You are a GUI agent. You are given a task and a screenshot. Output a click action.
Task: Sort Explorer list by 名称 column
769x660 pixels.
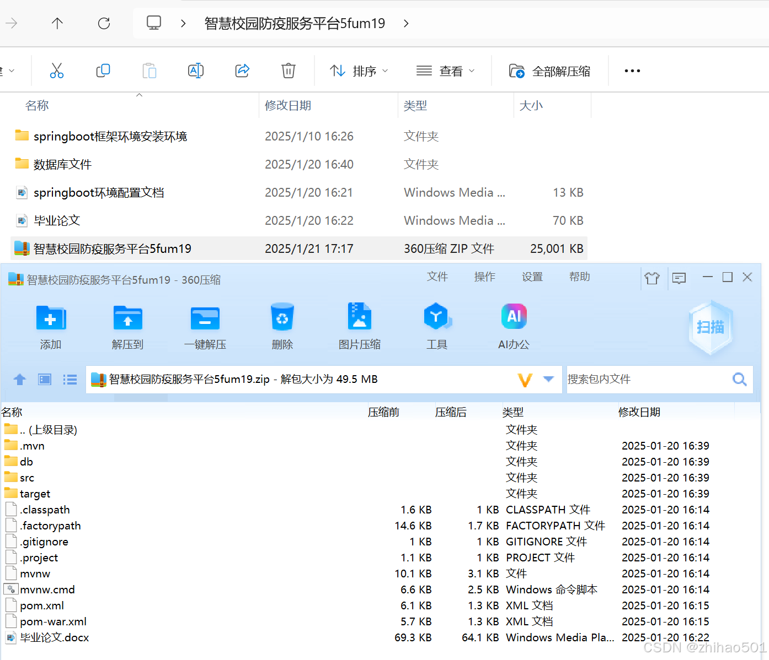point(37,105)
